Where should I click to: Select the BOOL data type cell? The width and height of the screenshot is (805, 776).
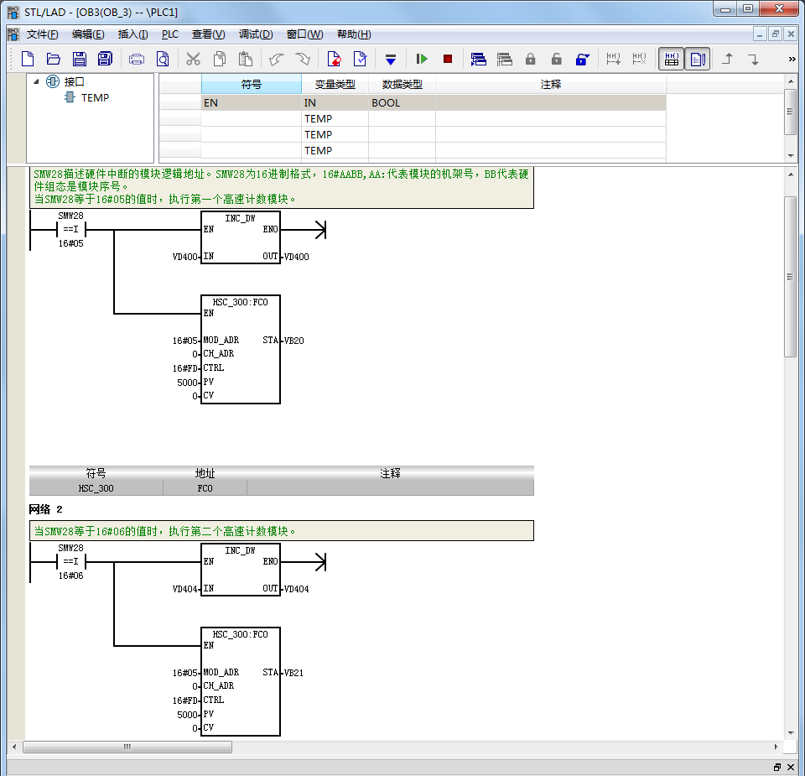(402, 102)
